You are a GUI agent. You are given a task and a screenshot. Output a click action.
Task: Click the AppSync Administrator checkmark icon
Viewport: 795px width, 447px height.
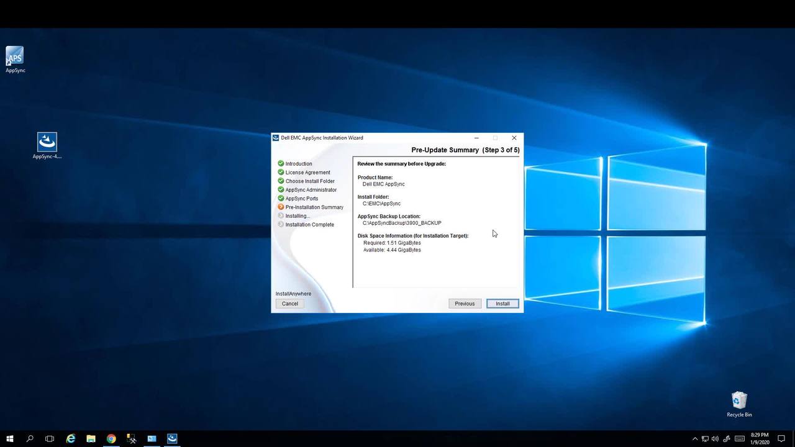click(281, 189)
